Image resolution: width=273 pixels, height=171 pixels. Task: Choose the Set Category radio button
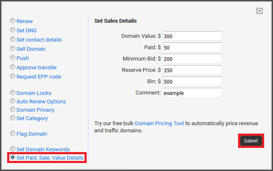pos(13,118)
